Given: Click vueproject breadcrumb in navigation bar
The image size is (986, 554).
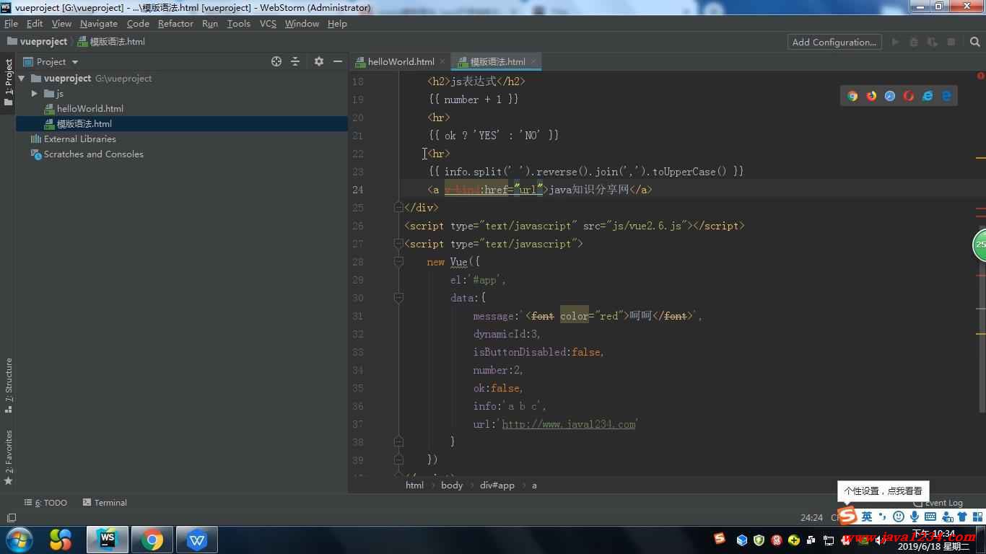Looking at the screenshot, I should pos(38,42).
